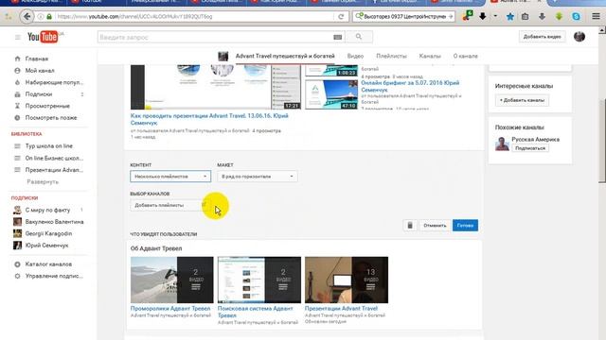Image resolution: width=606 pixels, height=340 pixels.
Task: Click the Добавить плейлисты field
Action: [x=170, y=205]
